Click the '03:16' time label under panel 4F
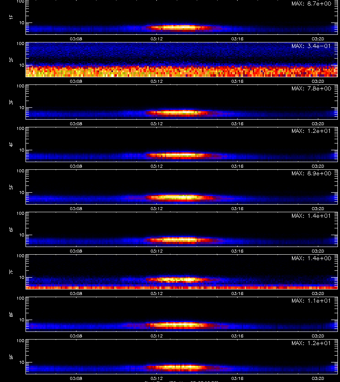 click(x=237, y=166)
